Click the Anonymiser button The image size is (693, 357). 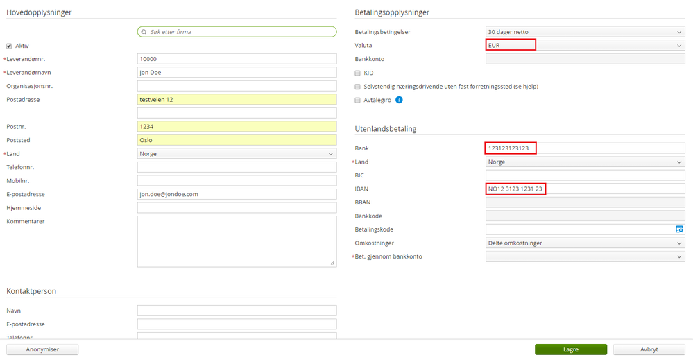[42, 349]
